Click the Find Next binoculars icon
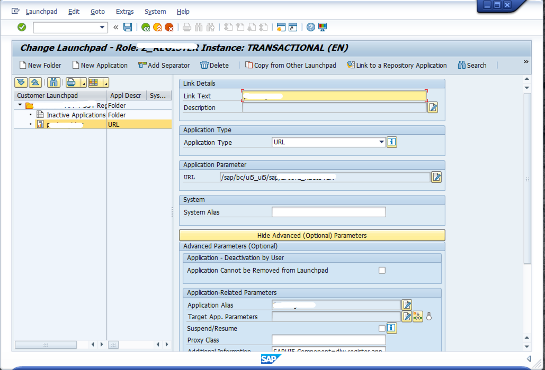Image resolution: width=545 pixels, height=370 pixels. 211,27
